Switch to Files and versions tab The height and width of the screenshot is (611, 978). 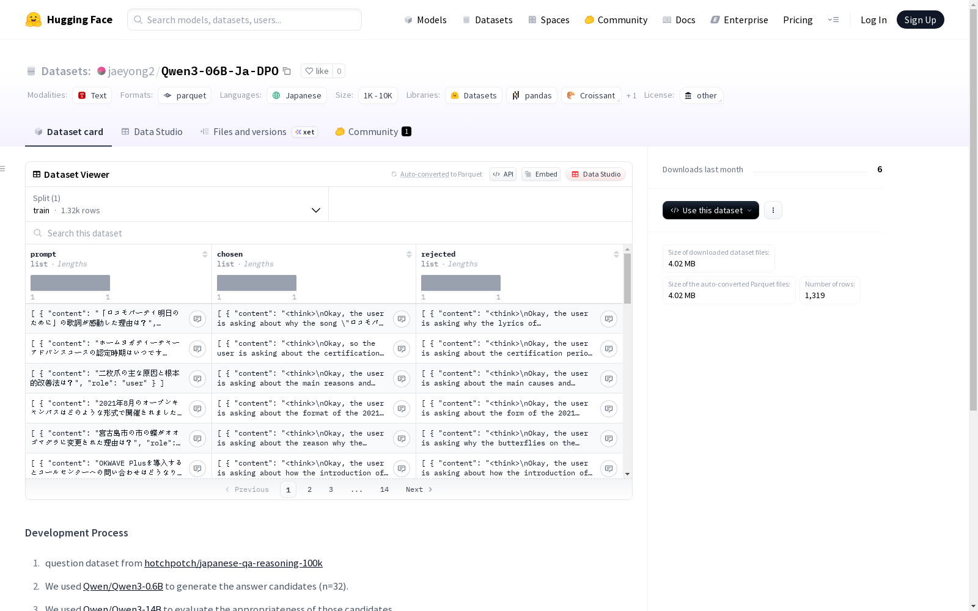tap(259, 132)
